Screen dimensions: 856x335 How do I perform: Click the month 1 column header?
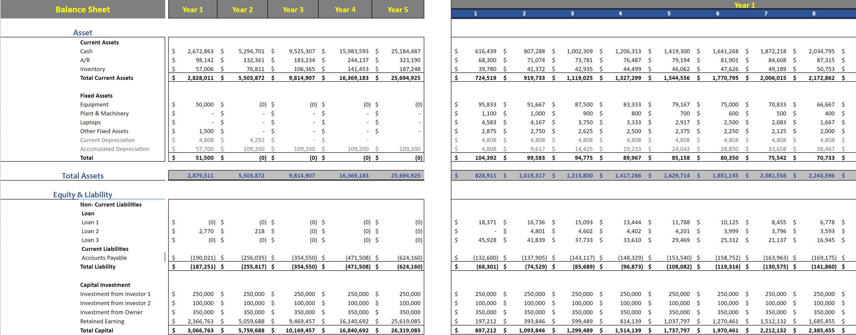click(x=475, y=14)
